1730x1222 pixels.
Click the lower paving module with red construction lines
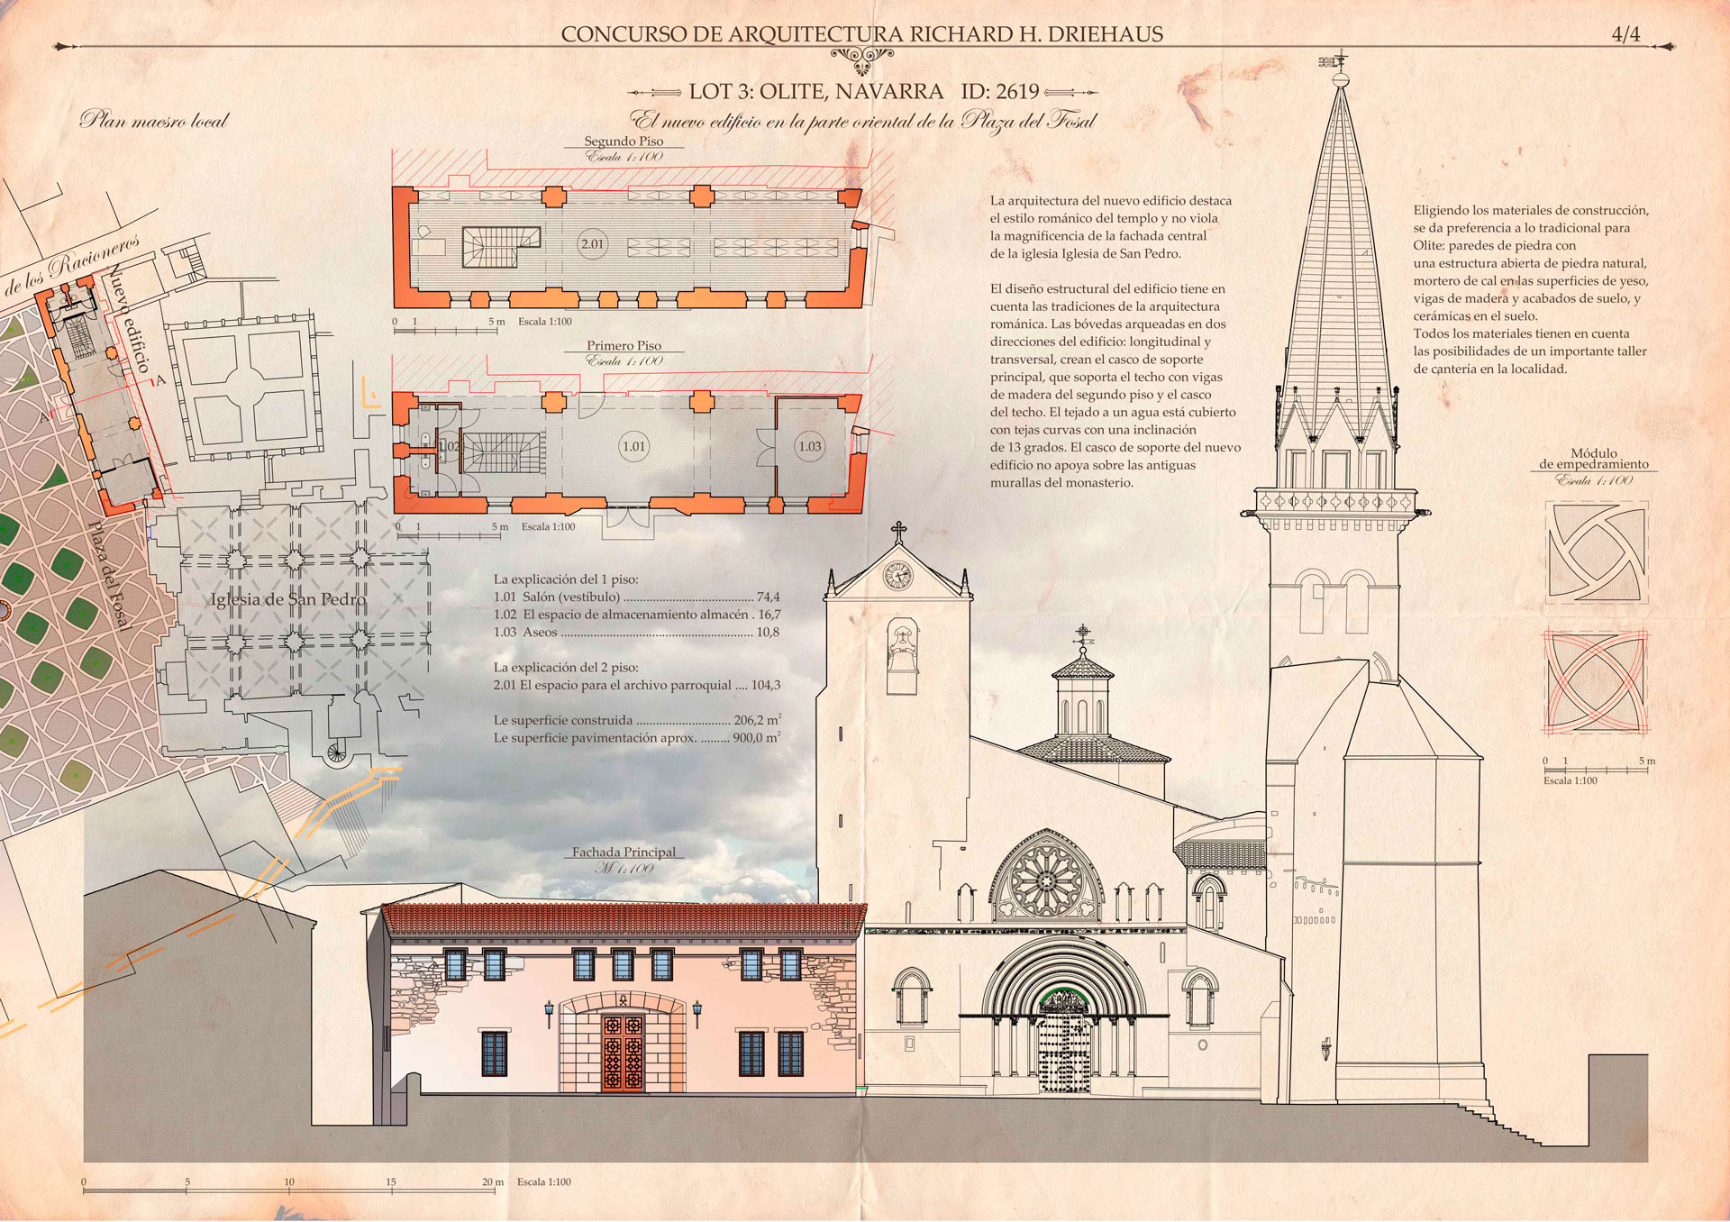[1596, 681]
